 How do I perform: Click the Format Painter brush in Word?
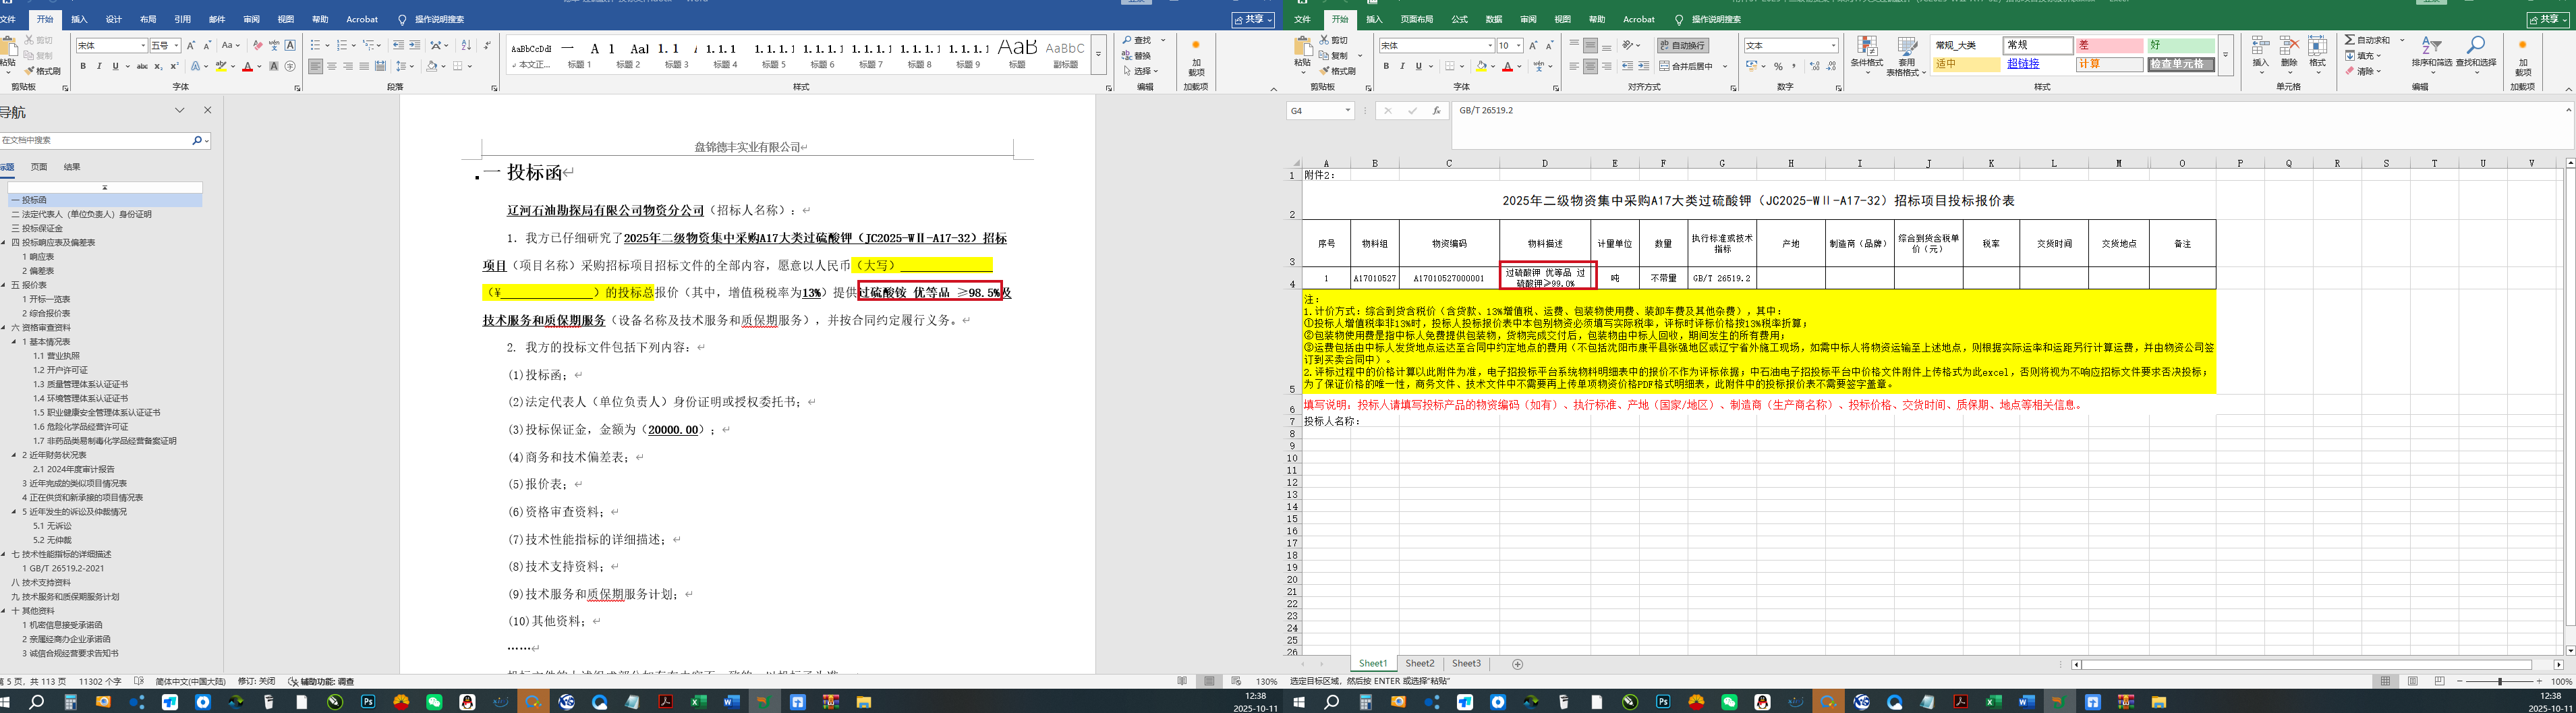tap(42, 71)
